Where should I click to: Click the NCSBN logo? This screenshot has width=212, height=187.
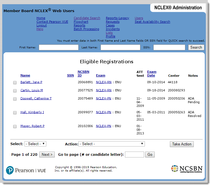[187, 169]
